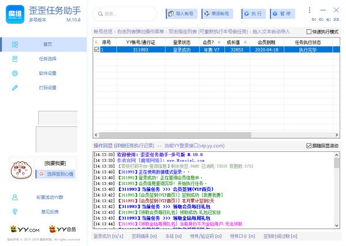Sort by 会员? column header

pos(212,42)
